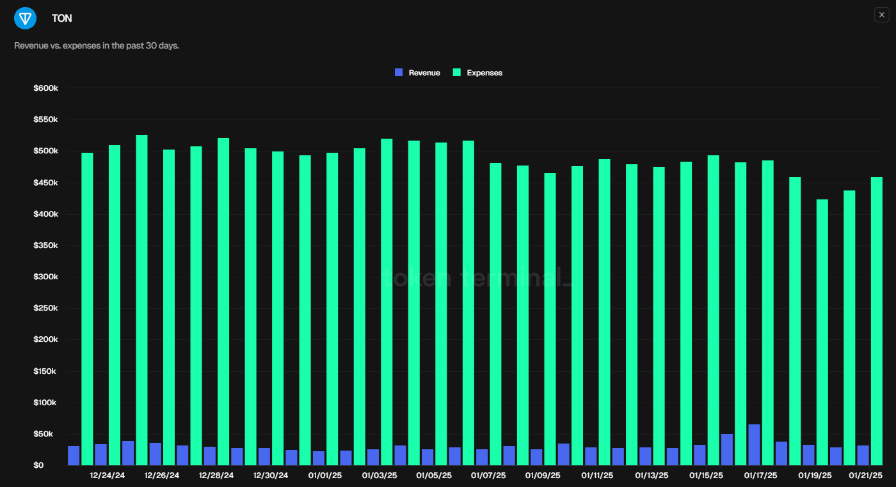Select the tallest green Expenses bar
Image resolution: width=896 pixels, height=487 pixels.
[141, 300]
